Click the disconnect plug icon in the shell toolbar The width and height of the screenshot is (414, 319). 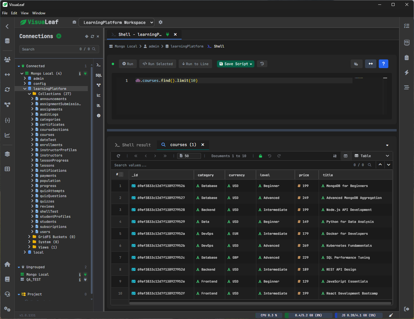click(x=356, y=64)
